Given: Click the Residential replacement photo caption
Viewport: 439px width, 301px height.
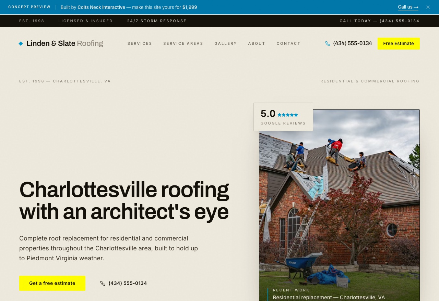Looking at the screenshot, I should coord(329,298).
